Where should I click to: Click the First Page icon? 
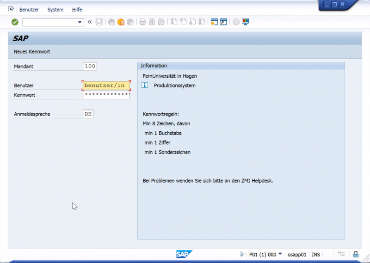tap(174, 22)
